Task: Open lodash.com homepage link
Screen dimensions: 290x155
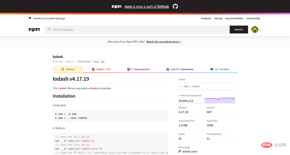Action: (190, 152)
